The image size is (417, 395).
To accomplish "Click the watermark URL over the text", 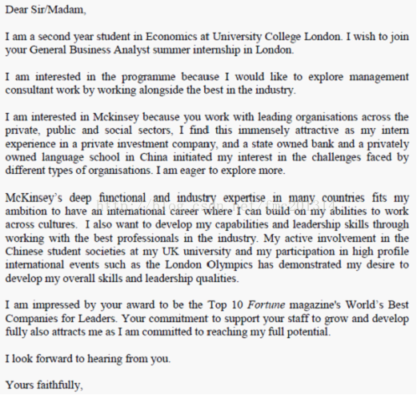I will coord(215,205).
